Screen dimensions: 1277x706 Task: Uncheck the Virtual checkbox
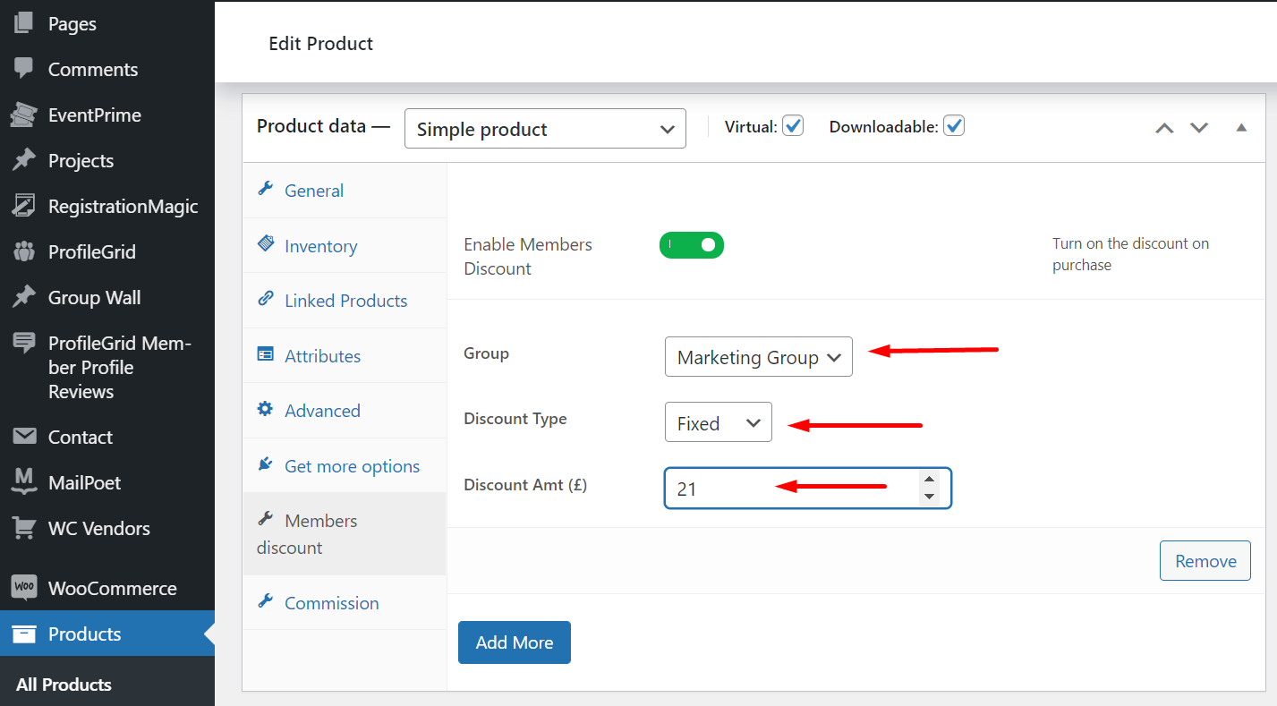pyautogui.click(x=793, y=125)
